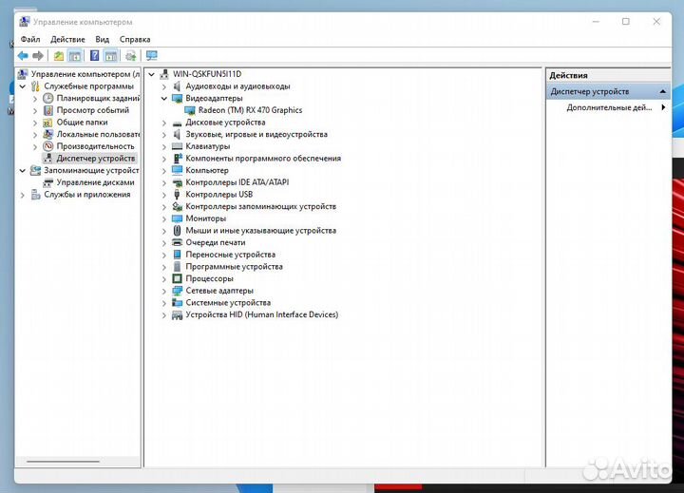Open the Вид menu
Viewport: 684px width, 493px height.
102,39
